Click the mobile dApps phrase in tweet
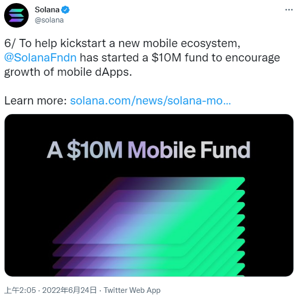 94,72
